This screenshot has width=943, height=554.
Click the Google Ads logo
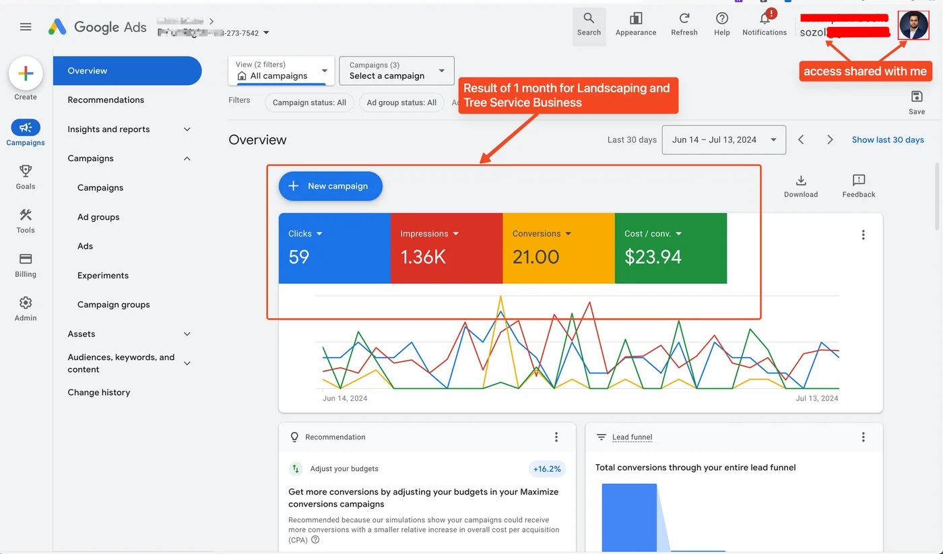click(x=97, y=27)
